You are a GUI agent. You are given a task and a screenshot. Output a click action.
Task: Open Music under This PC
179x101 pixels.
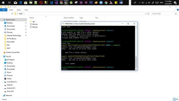pos(9,72)
